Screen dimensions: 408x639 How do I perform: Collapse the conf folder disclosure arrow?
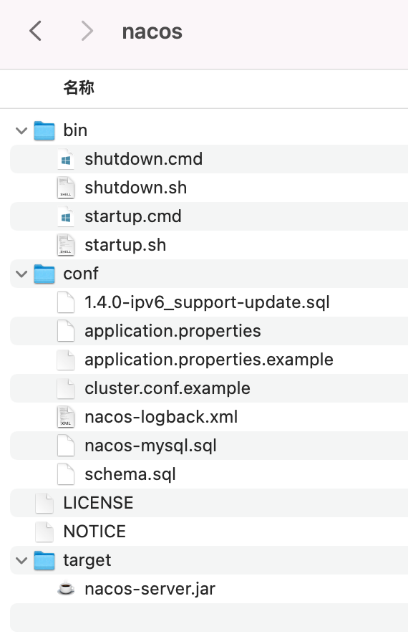click(21, 274)
